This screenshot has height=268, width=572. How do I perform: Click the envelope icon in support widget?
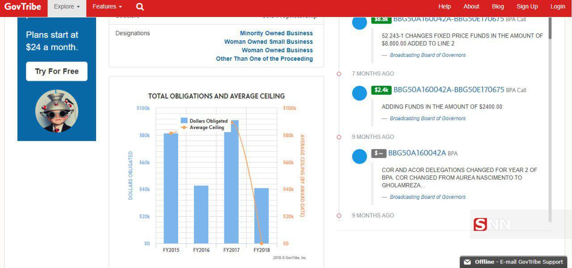pos(467,262)
